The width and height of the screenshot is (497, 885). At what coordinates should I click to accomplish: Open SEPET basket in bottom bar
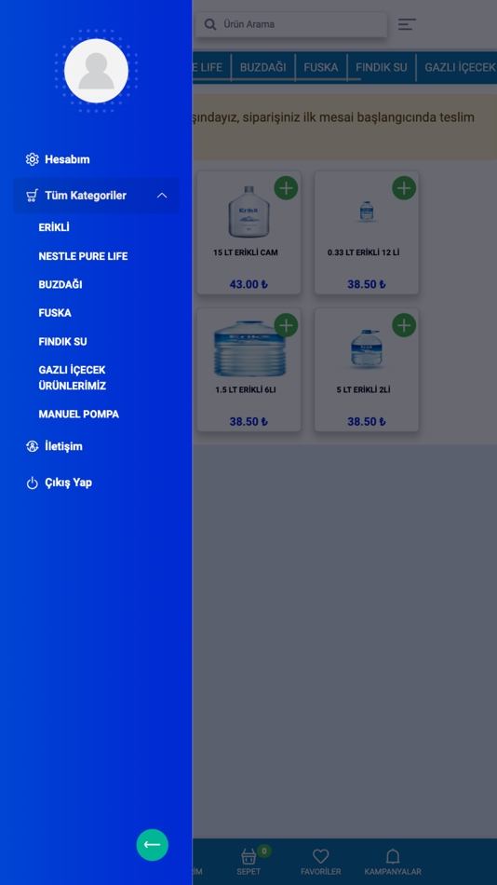(x=248, y=861)
